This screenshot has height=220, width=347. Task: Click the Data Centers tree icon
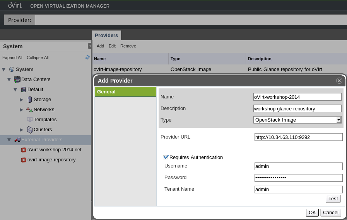pyautogui.click(x=17, y=79)
